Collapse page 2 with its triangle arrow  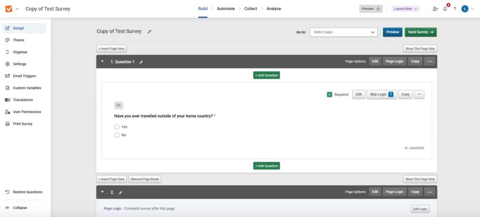(103, 192)
